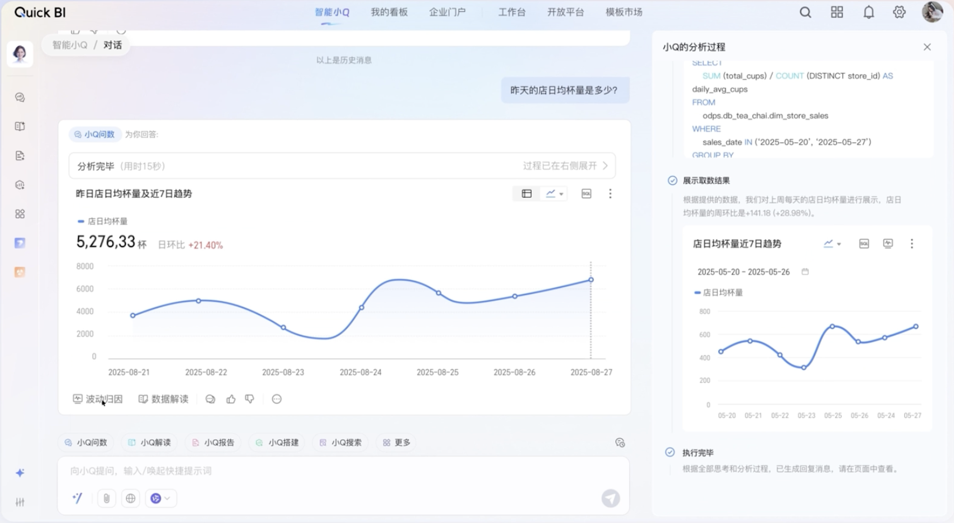
Task: Open conversation history icon above input box
Action: tap(620, 443)
